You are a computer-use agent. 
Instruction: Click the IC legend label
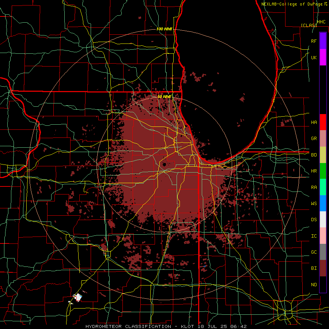[x=314, y=236]
